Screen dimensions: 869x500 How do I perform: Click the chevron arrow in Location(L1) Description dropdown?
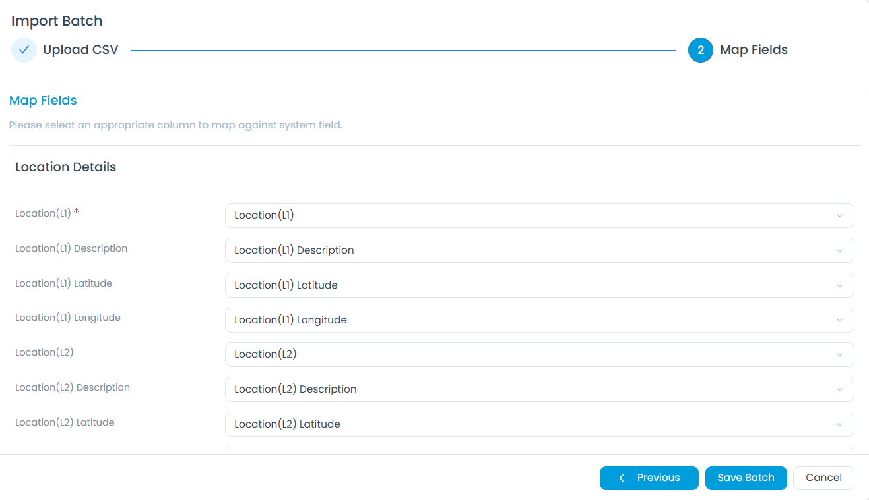[839, 251]
